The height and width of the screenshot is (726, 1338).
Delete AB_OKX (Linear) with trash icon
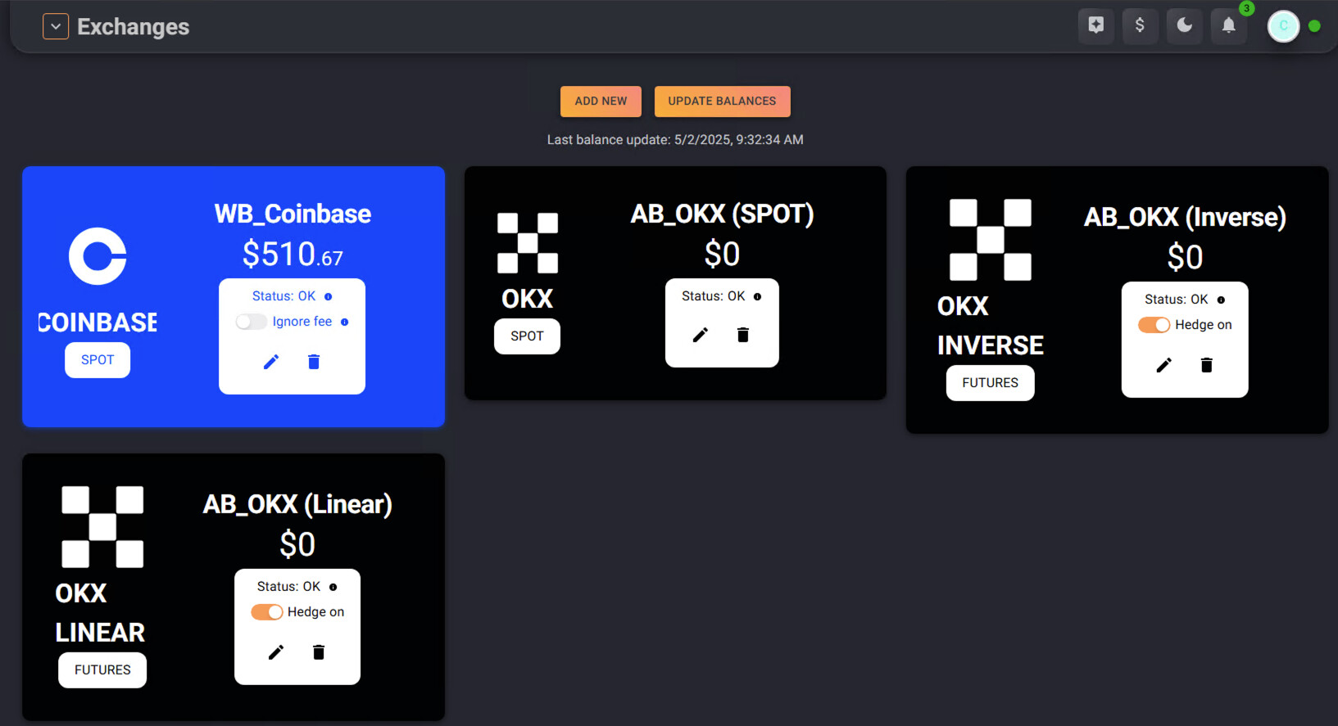[319, 652]
